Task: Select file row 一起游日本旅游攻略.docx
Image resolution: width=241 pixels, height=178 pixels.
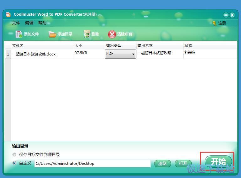Action: [121, 54]
